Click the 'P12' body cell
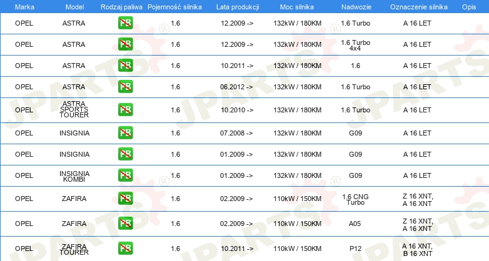The image size is (489, 261). pyautogui.click(x=356, y=249)
